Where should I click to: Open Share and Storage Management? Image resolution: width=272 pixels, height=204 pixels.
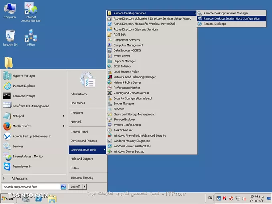152,114
